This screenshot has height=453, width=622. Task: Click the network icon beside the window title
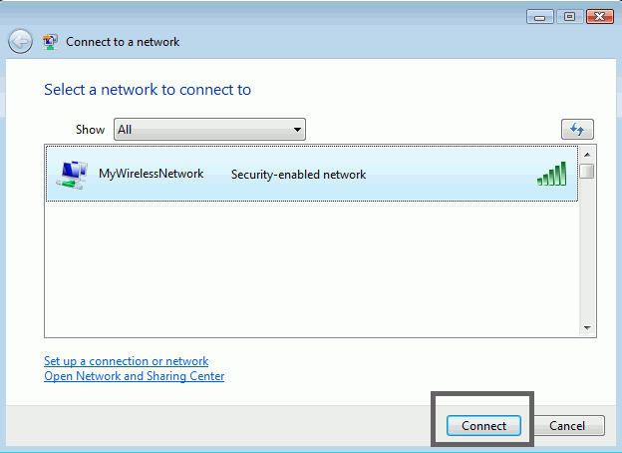point(50,42)
